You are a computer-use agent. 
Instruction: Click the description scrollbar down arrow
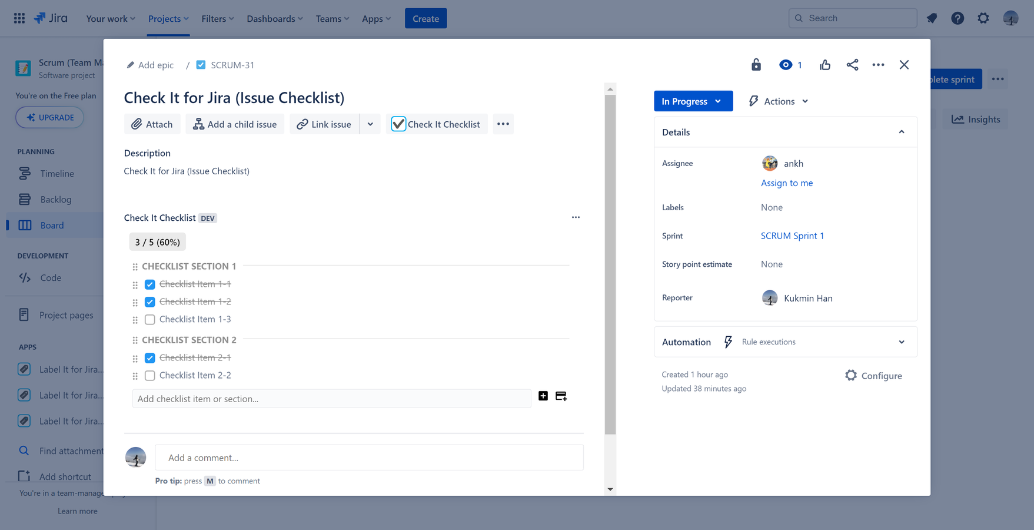[x=610, y=489]
